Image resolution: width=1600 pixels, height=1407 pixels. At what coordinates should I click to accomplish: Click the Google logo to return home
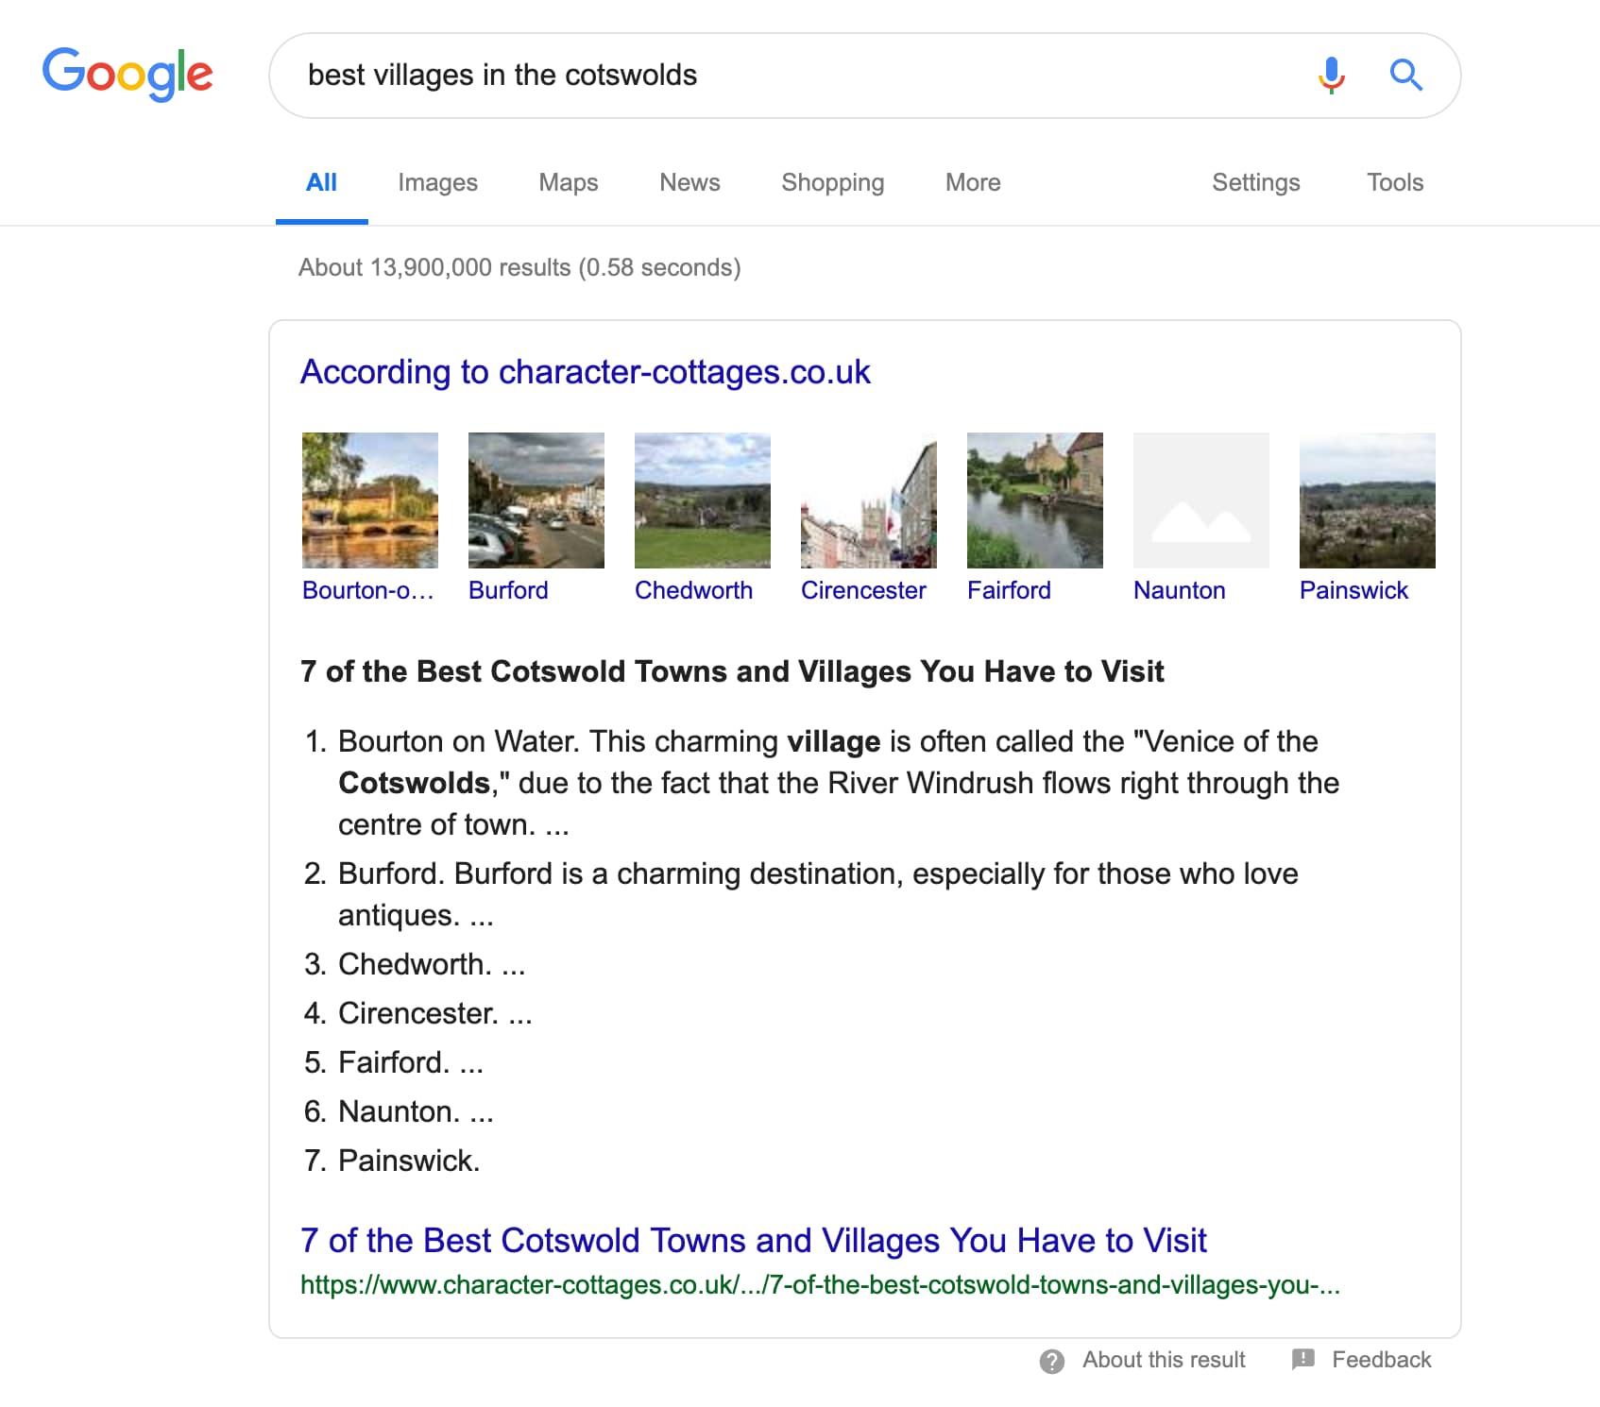[128, 75]
